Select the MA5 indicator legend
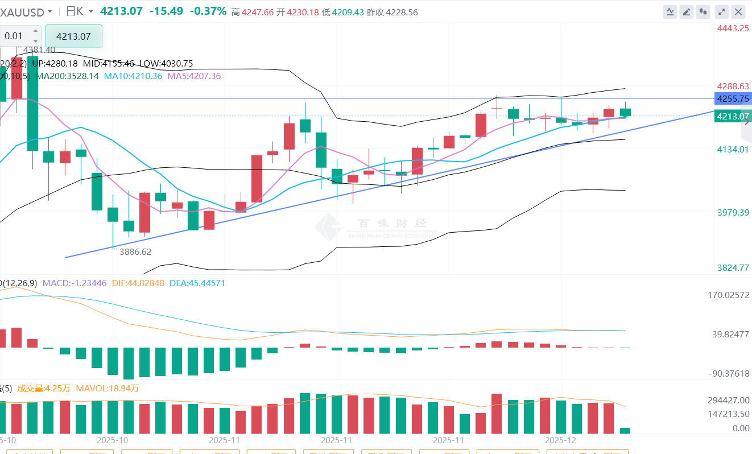This screenshot has height=454, width=752. [x=194, y=76]
